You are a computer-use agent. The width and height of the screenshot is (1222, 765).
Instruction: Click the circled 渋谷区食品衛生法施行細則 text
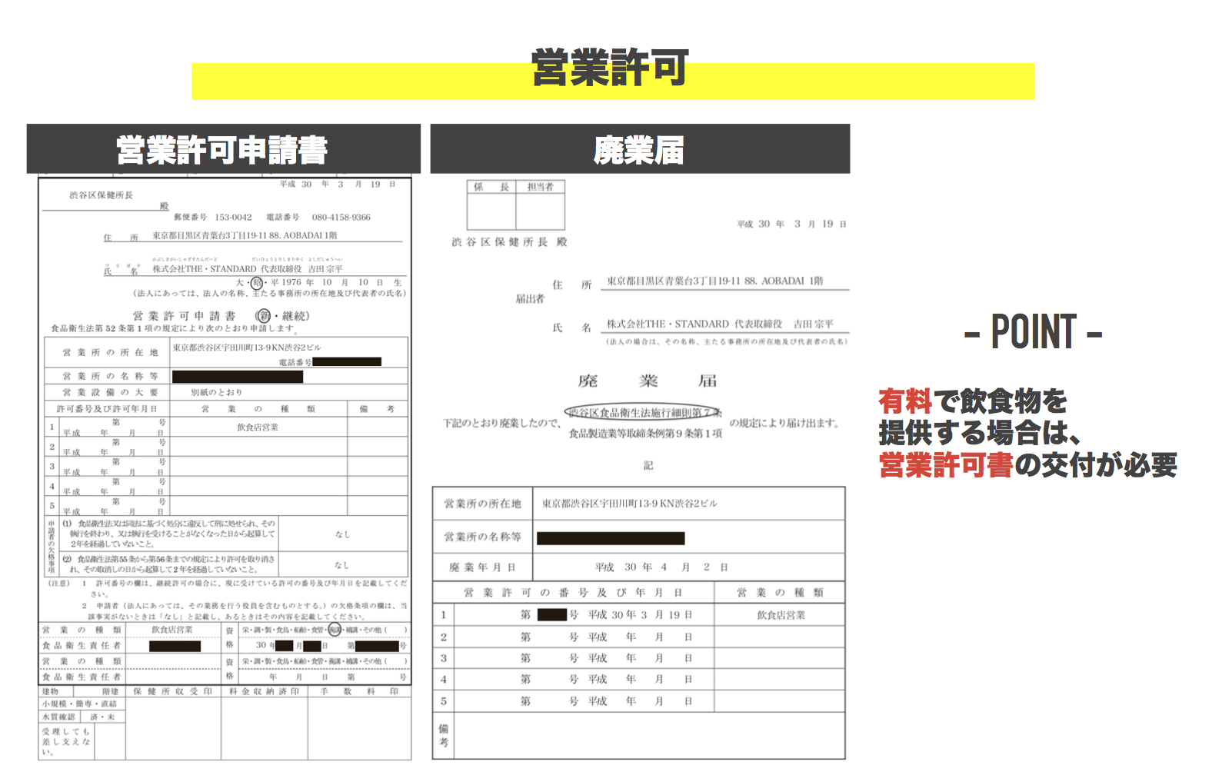pos(644,413)
